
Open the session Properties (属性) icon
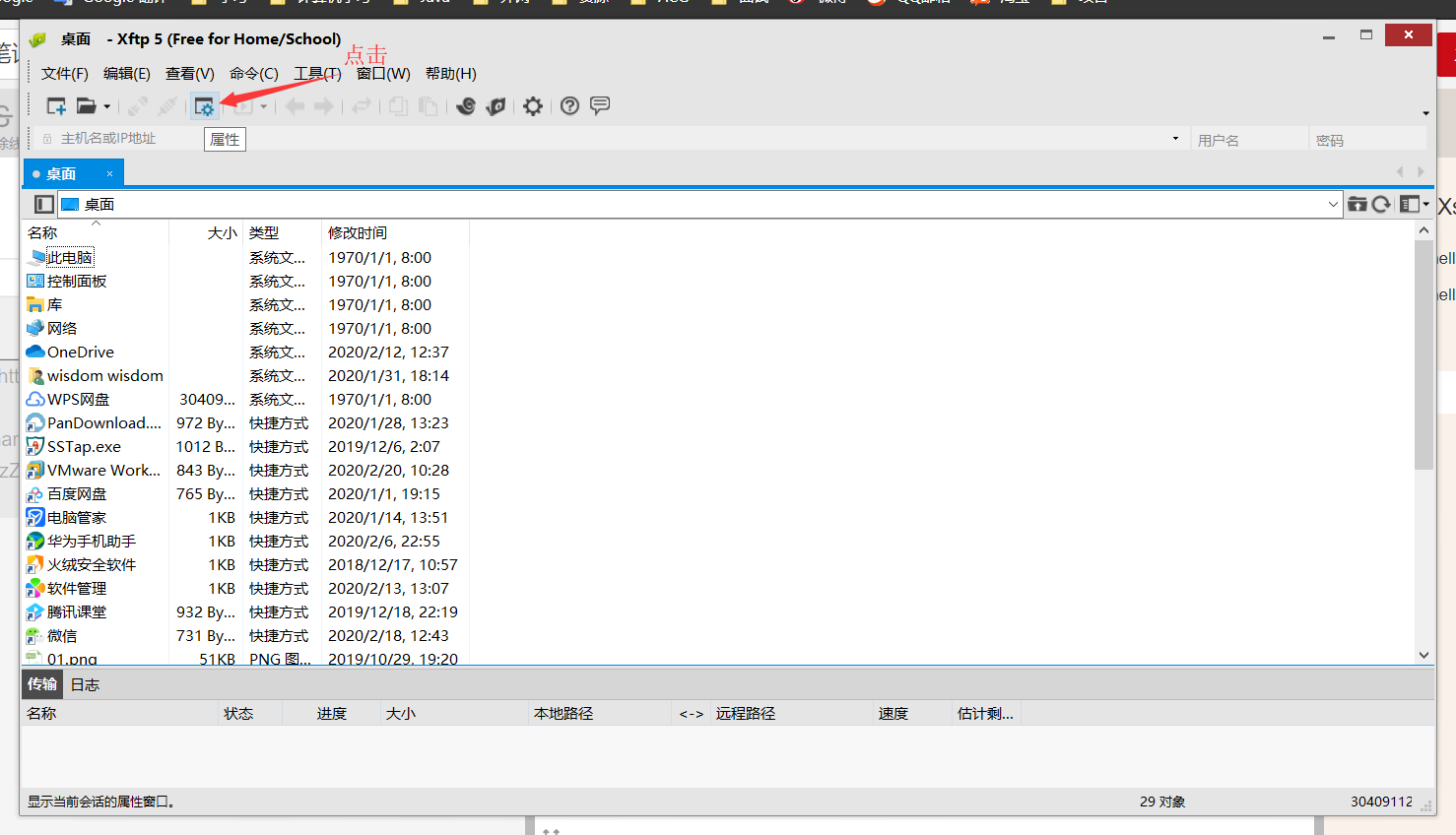tap(204, 106)
